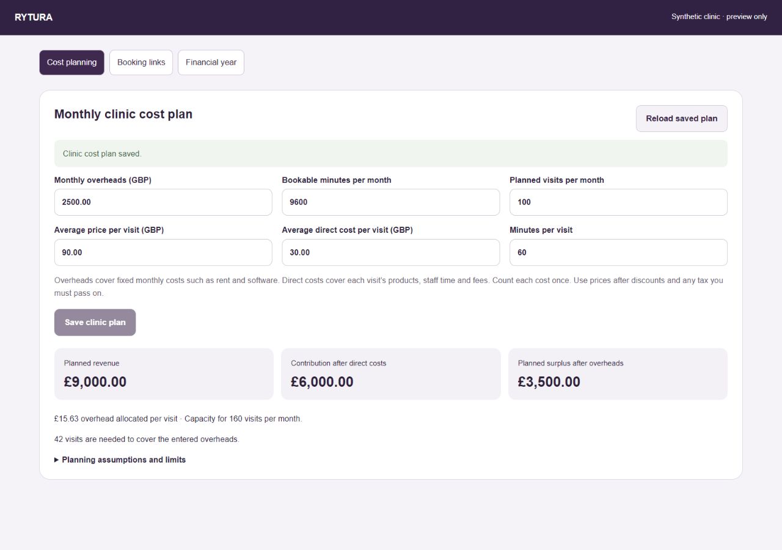
Task: Click the Contribution after direct costs £6,000.00 value
Action: [322, 382]
